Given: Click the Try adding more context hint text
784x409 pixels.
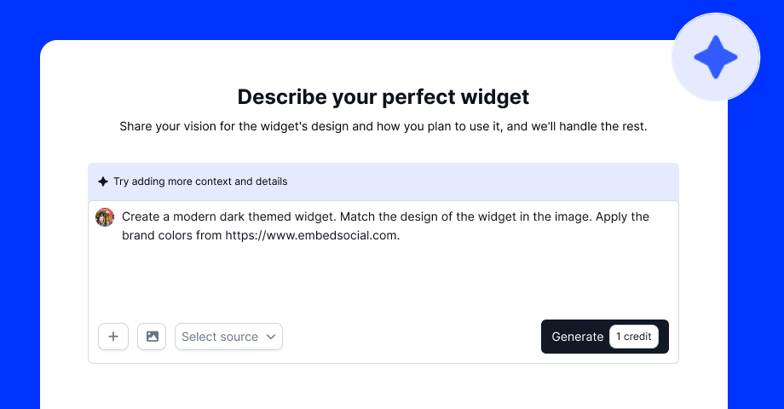Looking at the screenshot, I should coord(200,181).
